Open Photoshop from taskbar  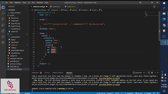164,37
